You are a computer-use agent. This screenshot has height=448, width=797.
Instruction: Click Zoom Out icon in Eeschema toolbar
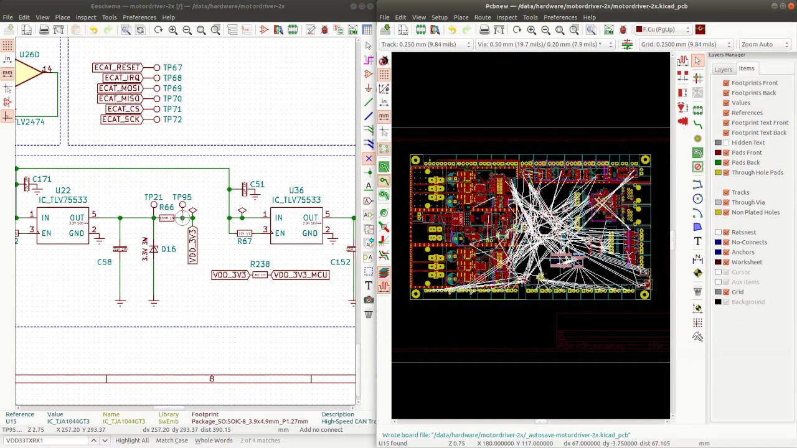click(187, 30)
